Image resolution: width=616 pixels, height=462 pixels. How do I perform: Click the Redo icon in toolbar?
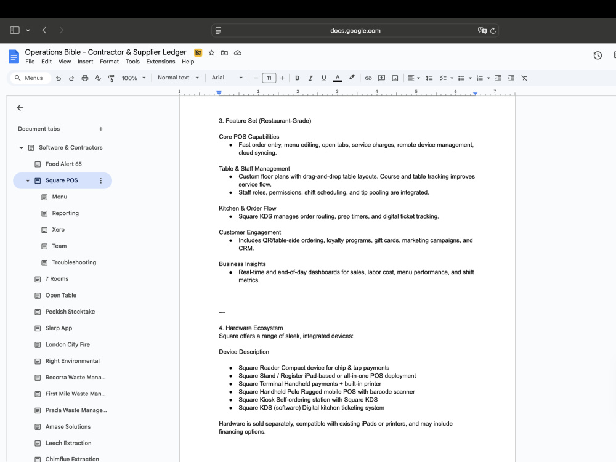pyautogui.click(x=71, y=78)
